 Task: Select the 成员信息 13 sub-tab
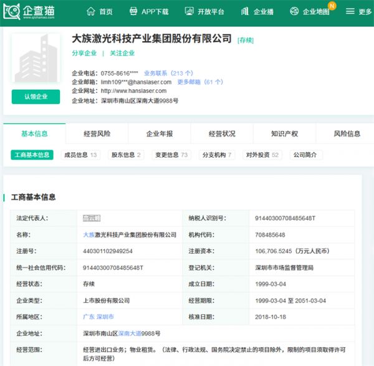pyautogui.click(x=80, y=155)
